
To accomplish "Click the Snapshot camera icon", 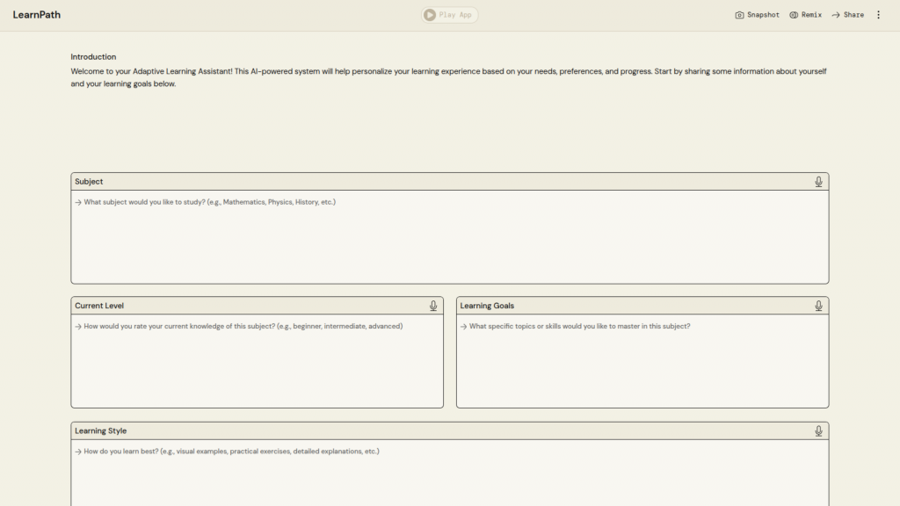I will point(739,15).
